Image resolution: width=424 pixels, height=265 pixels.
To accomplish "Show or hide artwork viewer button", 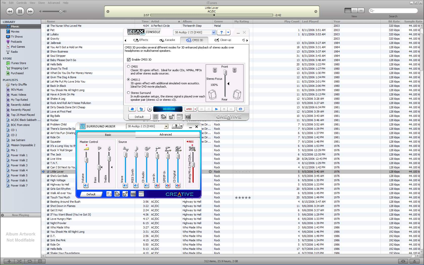I will coord(40,261).
